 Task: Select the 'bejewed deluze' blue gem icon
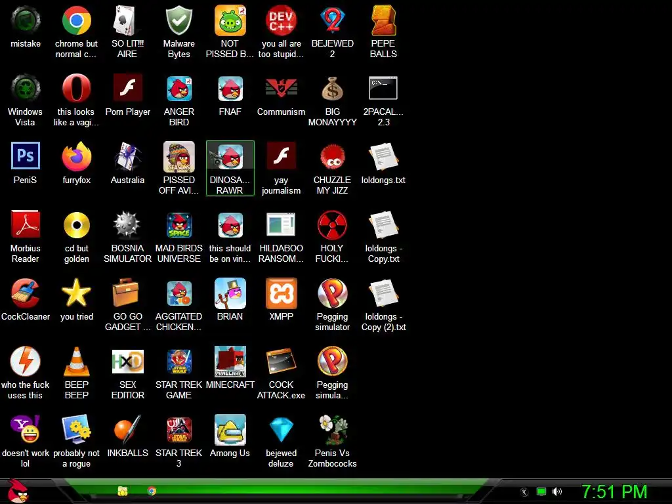[x=281, y=429]
